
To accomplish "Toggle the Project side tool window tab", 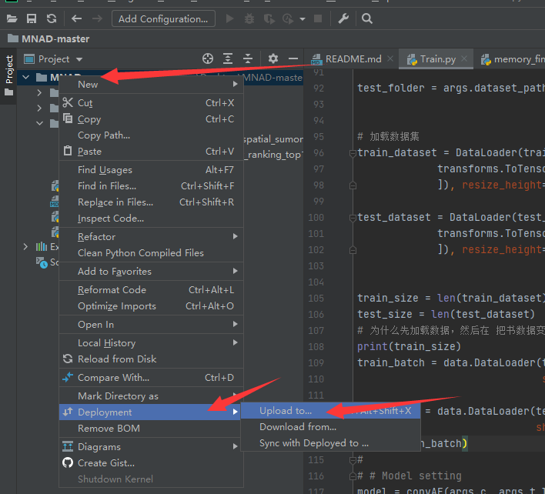I will click(8, 75).
